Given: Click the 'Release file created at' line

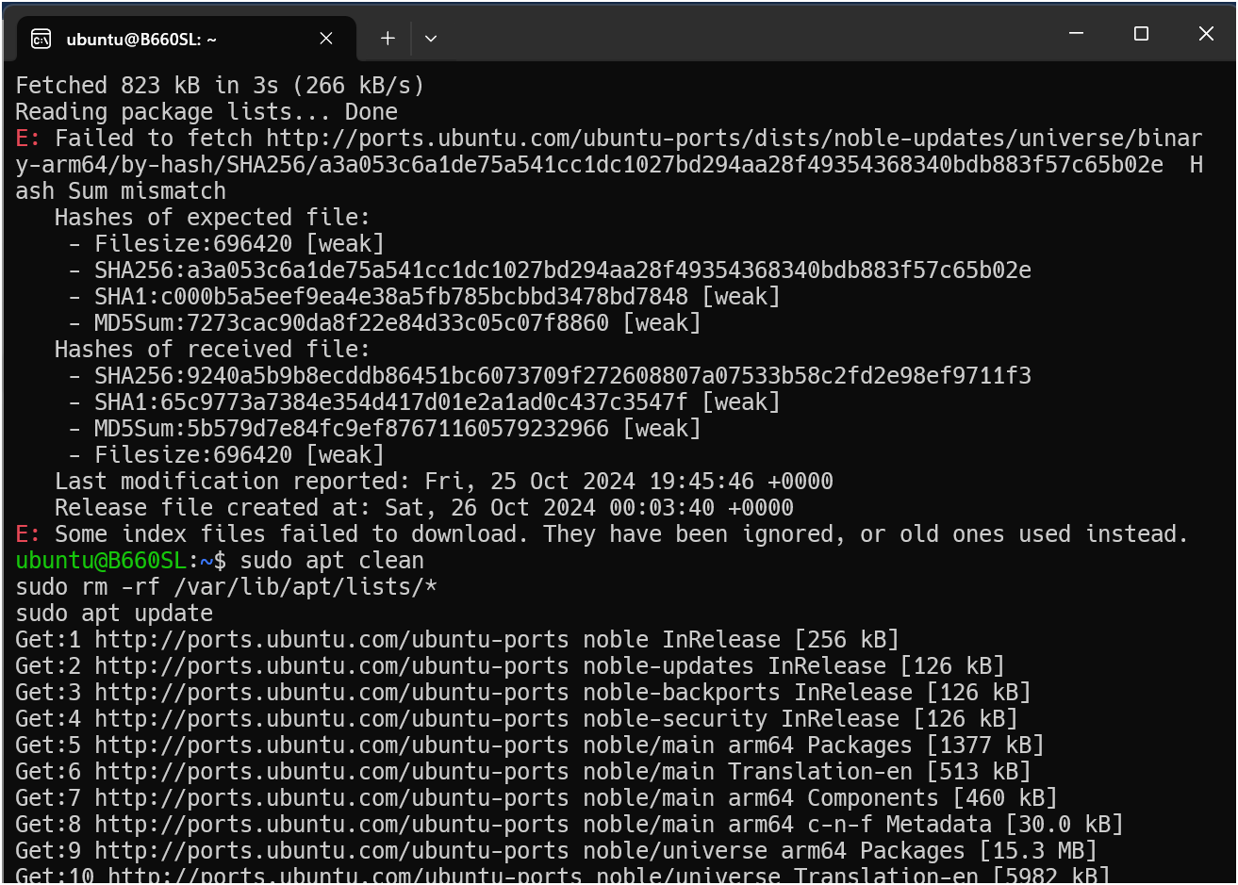Looking at the screenshot, I should [424, 508].
